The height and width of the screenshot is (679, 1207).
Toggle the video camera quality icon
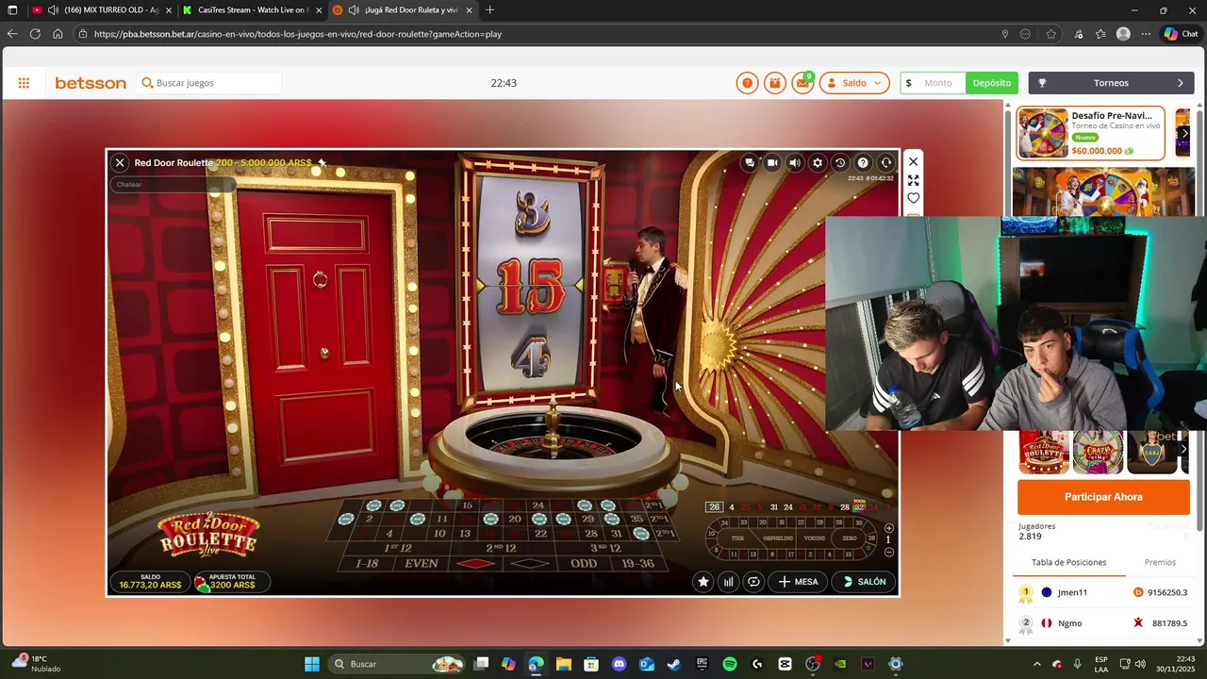772,162
